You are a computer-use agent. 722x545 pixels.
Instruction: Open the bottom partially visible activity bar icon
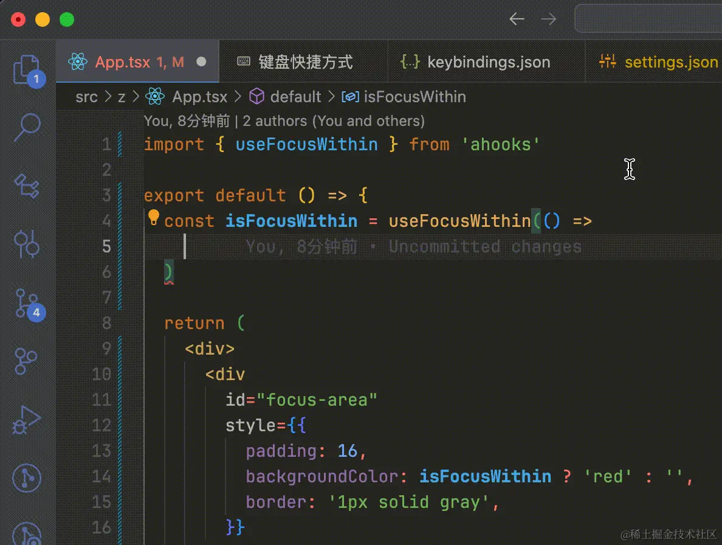pyautogui.click(x=27, y=533)
